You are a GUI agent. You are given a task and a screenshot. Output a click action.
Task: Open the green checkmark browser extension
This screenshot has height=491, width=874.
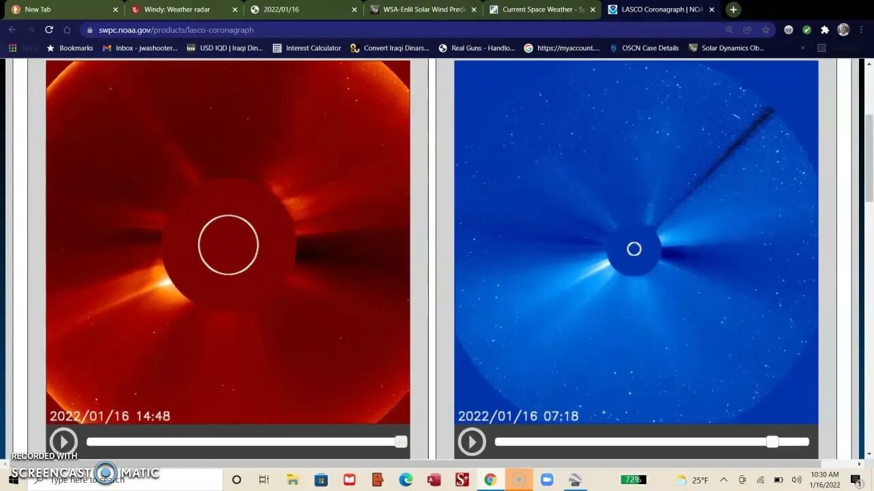click(x=807, y=30)
